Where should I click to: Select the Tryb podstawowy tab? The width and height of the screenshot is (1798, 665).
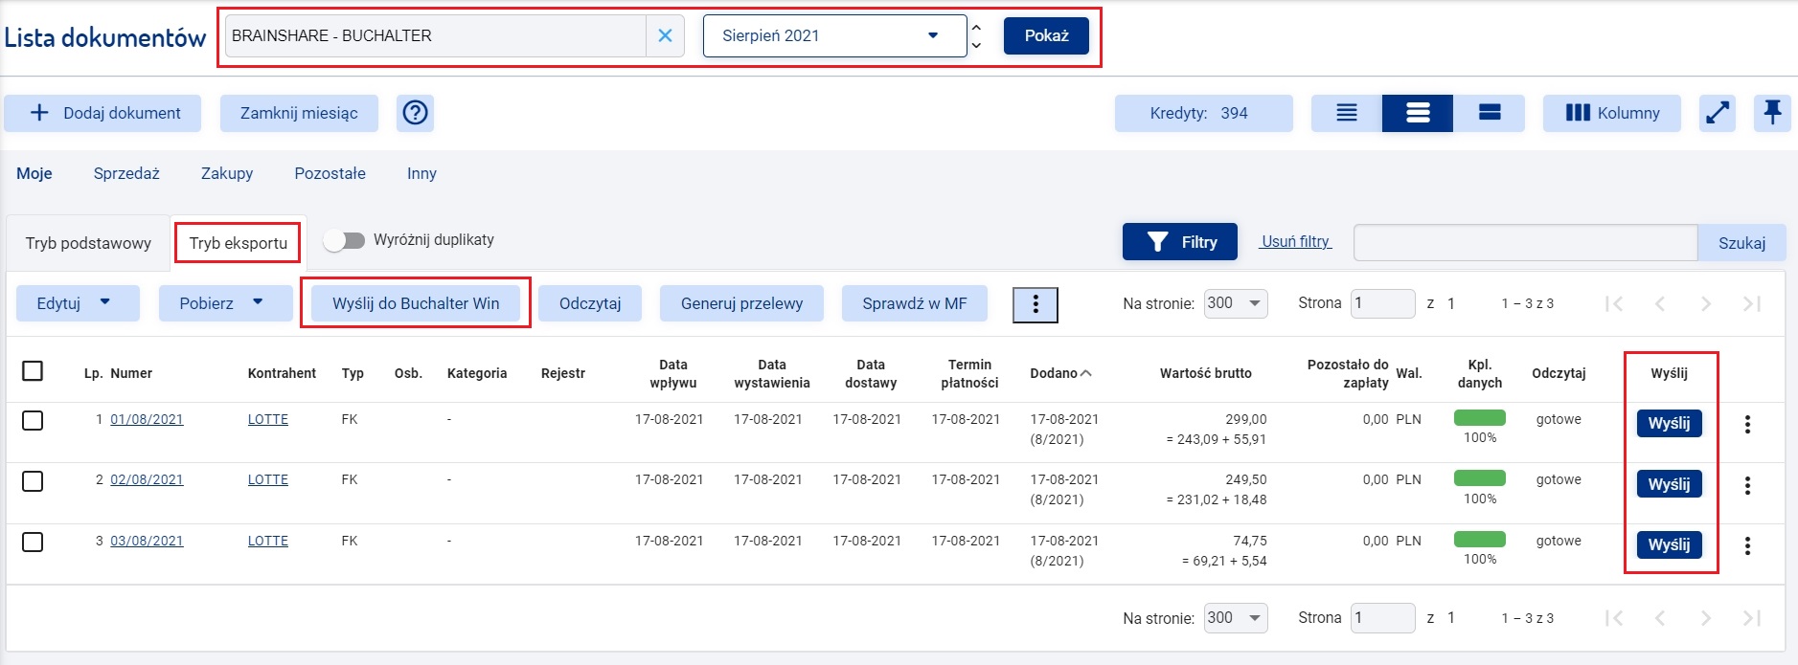click(88, 243)
